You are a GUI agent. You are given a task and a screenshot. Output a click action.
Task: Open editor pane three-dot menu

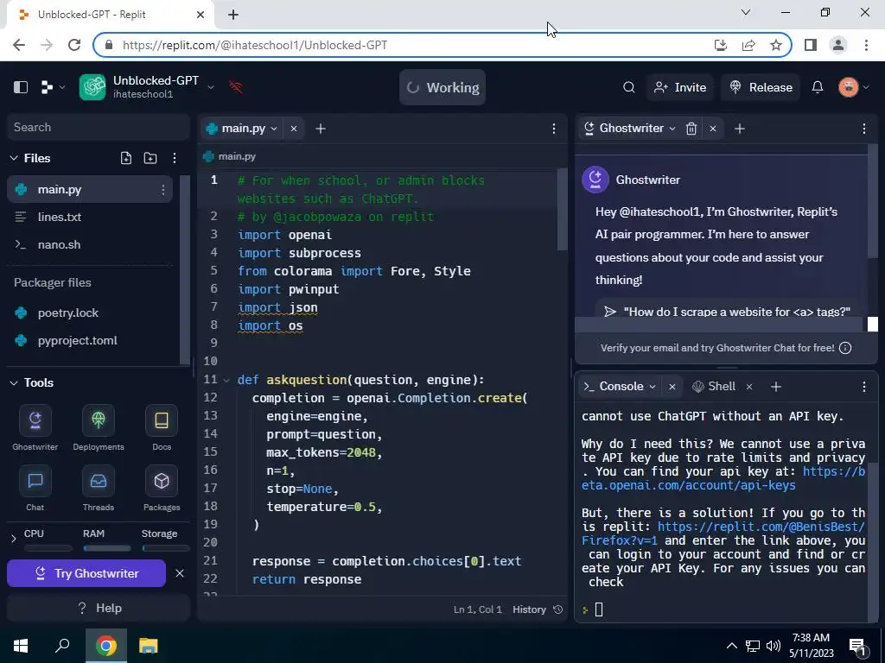[554, 129]
